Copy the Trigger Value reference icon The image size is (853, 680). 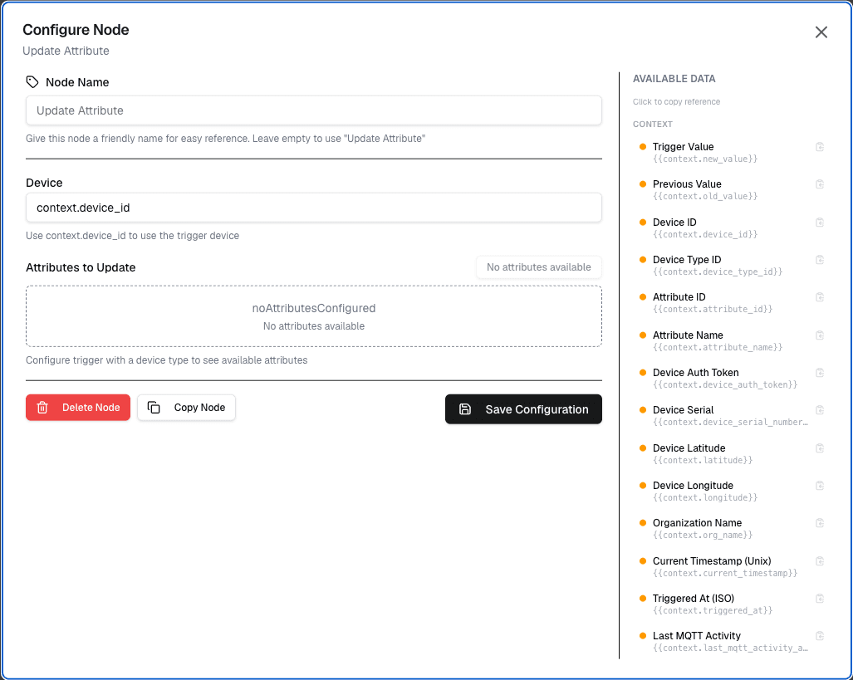pyautogui.click(x=820, y=147)
